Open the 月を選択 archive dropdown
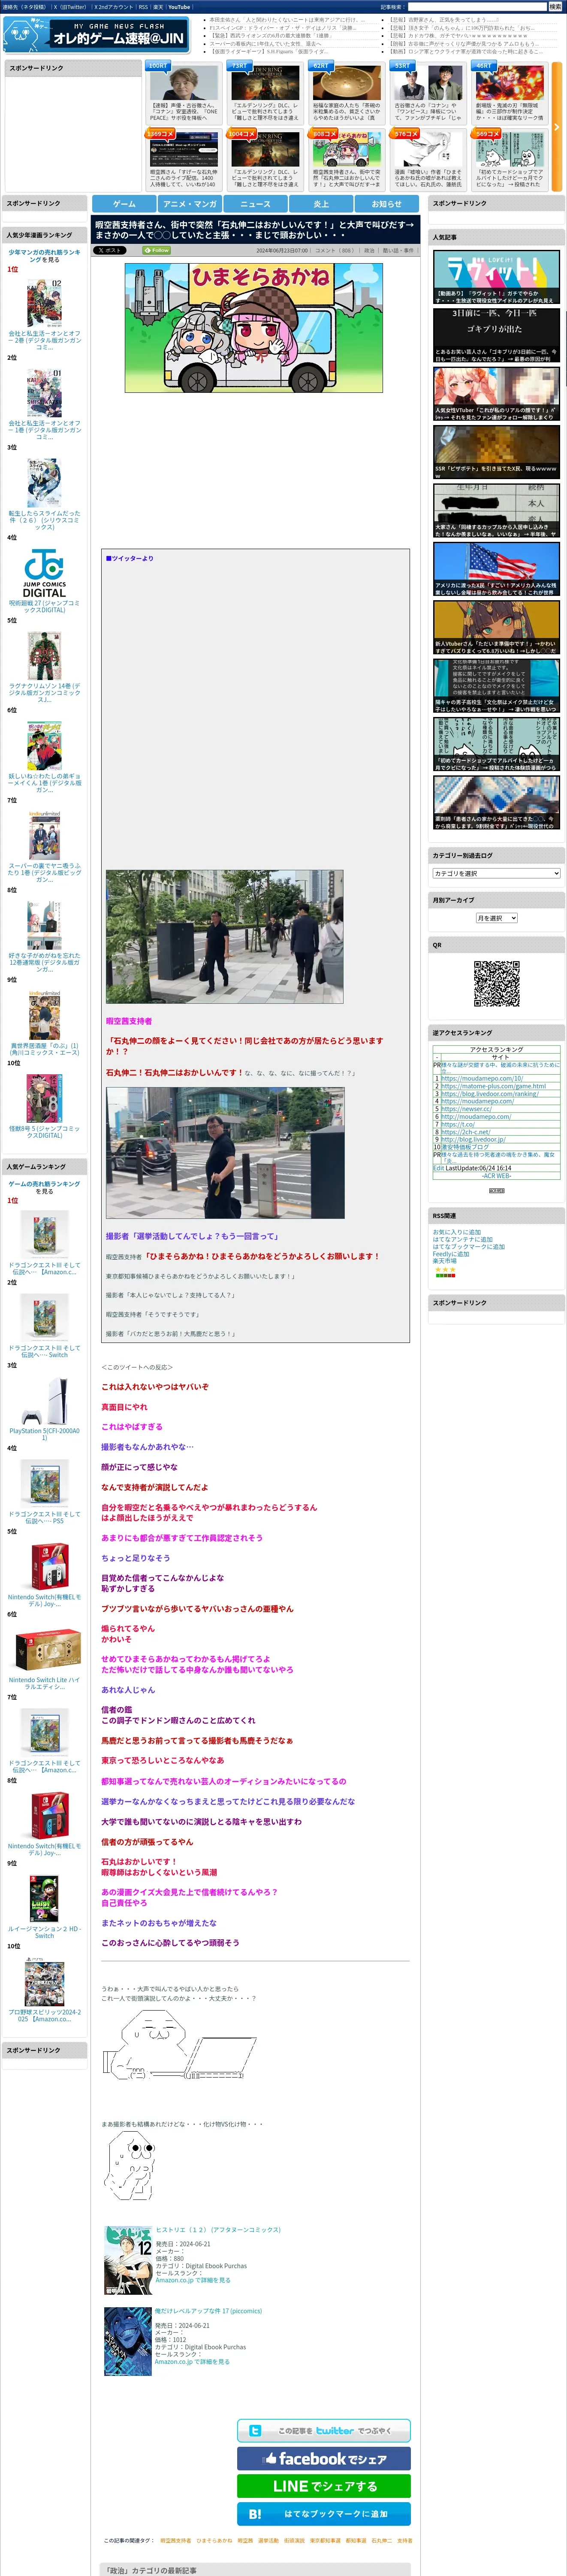This screenshot has width=567, height=2576. pyautogui.click(x=496, y=917)
